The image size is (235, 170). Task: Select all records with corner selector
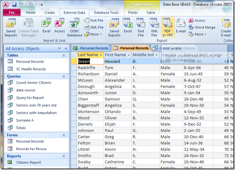point(74,55)
